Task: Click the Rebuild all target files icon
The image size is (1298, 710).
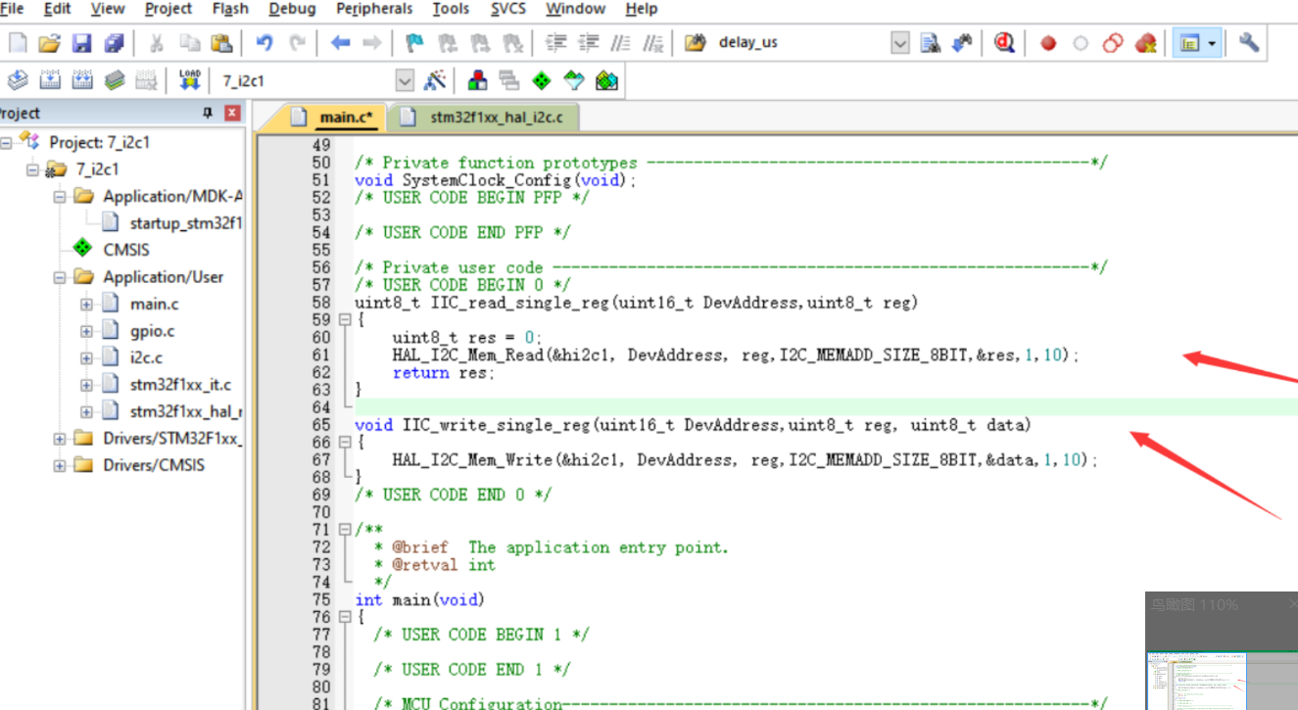Action: [83, 79]
